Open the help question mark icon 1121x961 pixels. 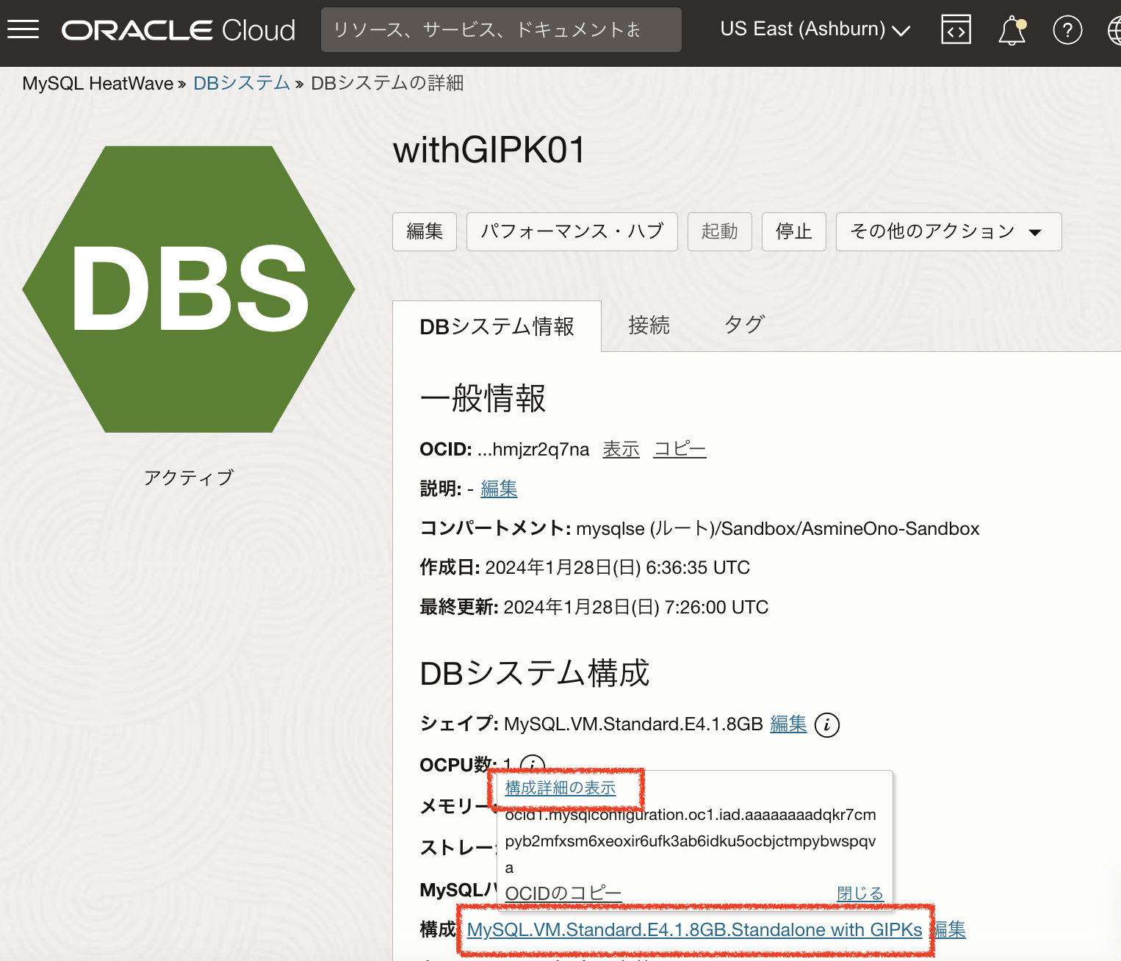[x=1067, y=30]
